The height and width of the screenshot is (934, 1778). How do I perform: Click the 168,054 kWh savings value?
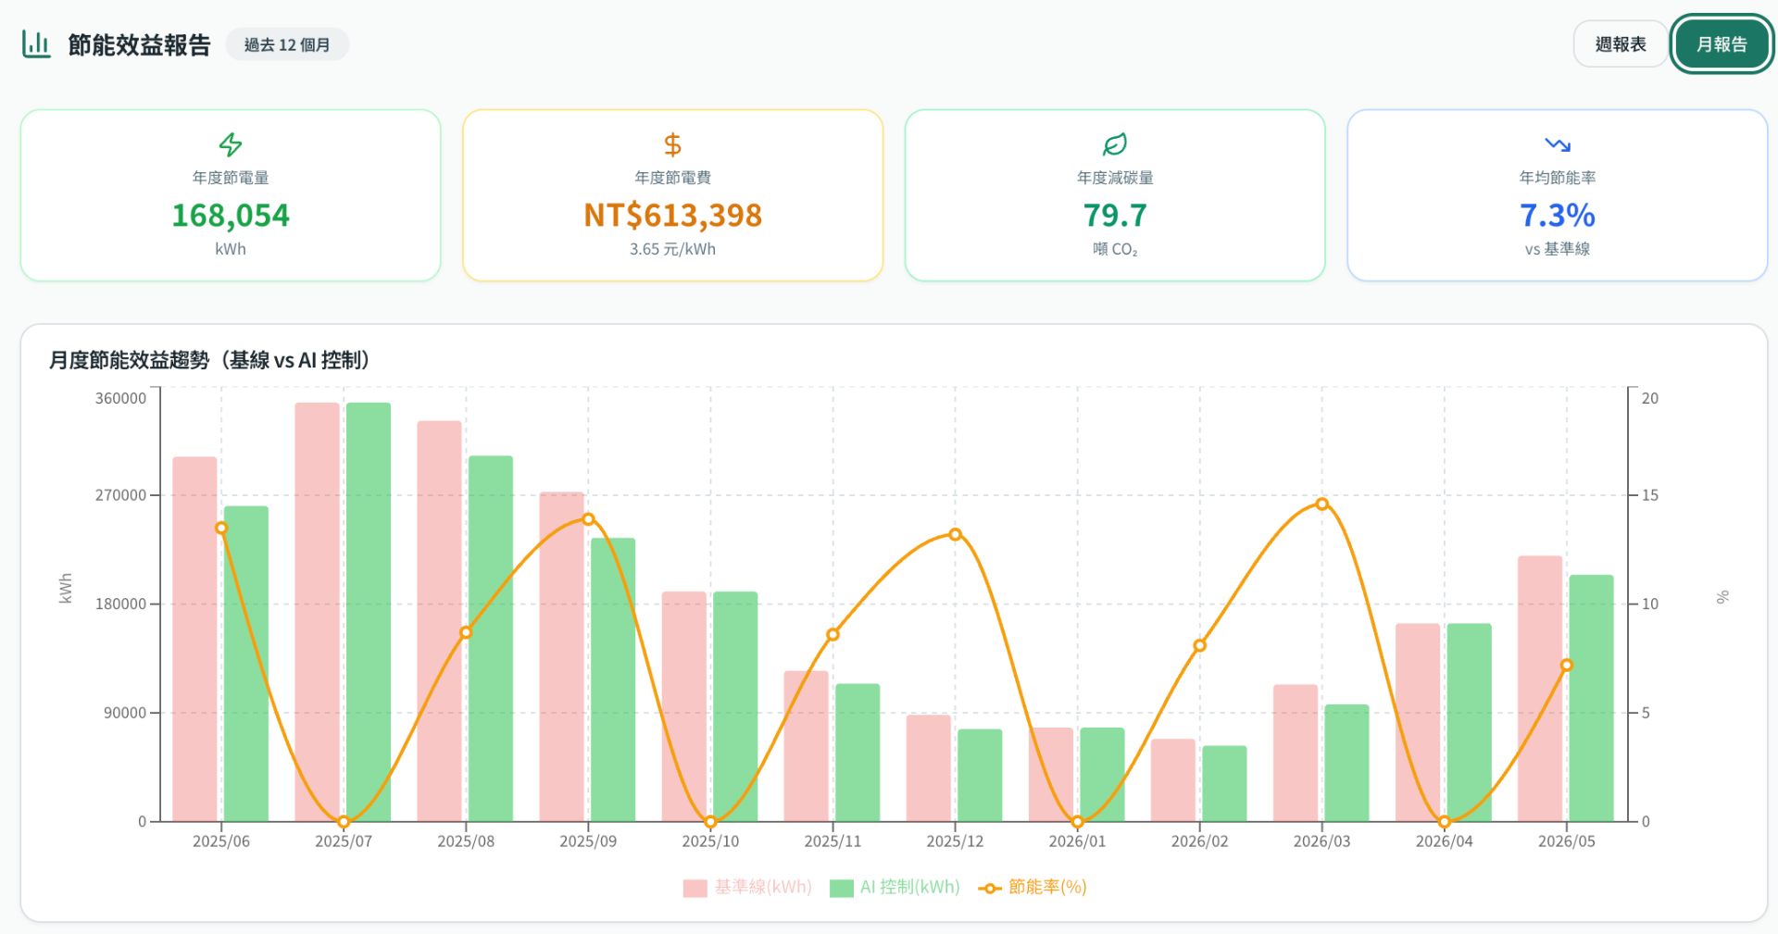(x=231, y=215)
